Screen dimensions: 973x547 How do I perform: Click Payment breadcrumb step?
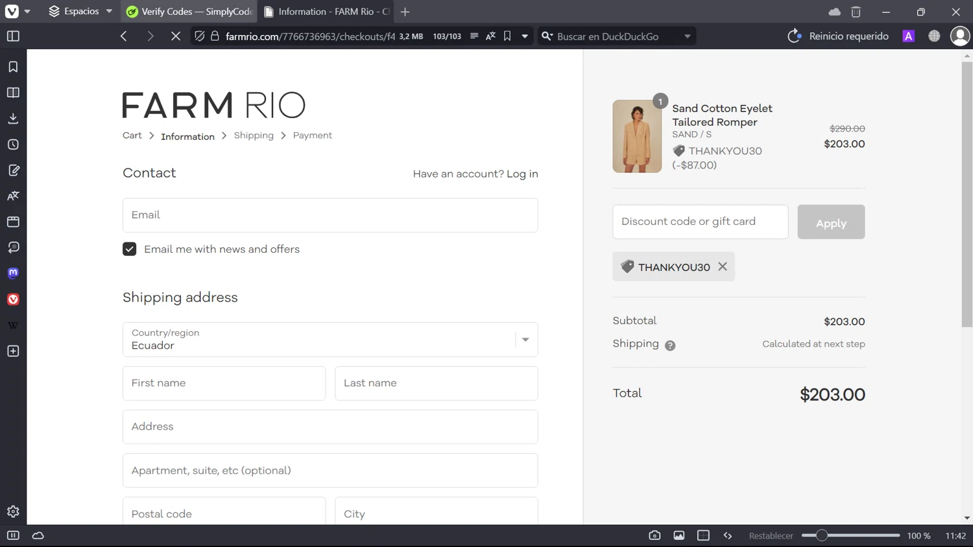pyautogui.click(x=312, y=135)
